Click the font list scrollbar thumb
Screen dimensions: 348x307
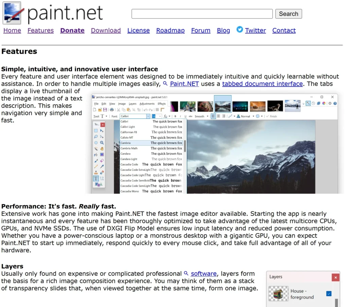tap(185, 146)
